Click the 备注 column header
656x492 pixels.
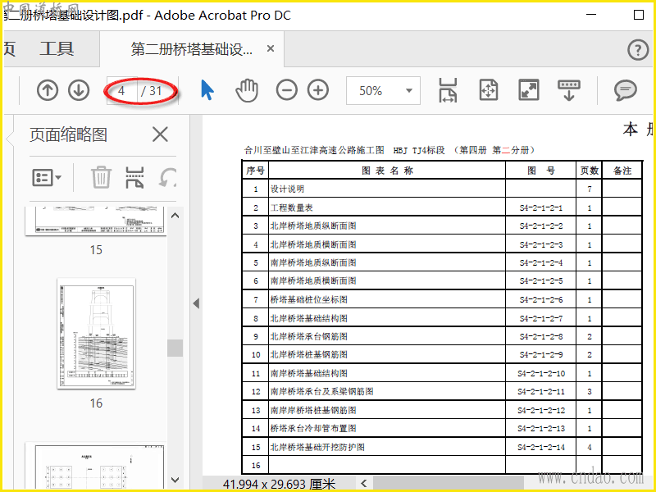[x=622, y=171]
